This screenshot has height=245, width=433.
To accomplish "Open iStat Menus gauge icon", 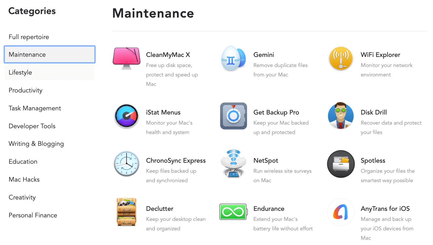I will pos(126,116).
